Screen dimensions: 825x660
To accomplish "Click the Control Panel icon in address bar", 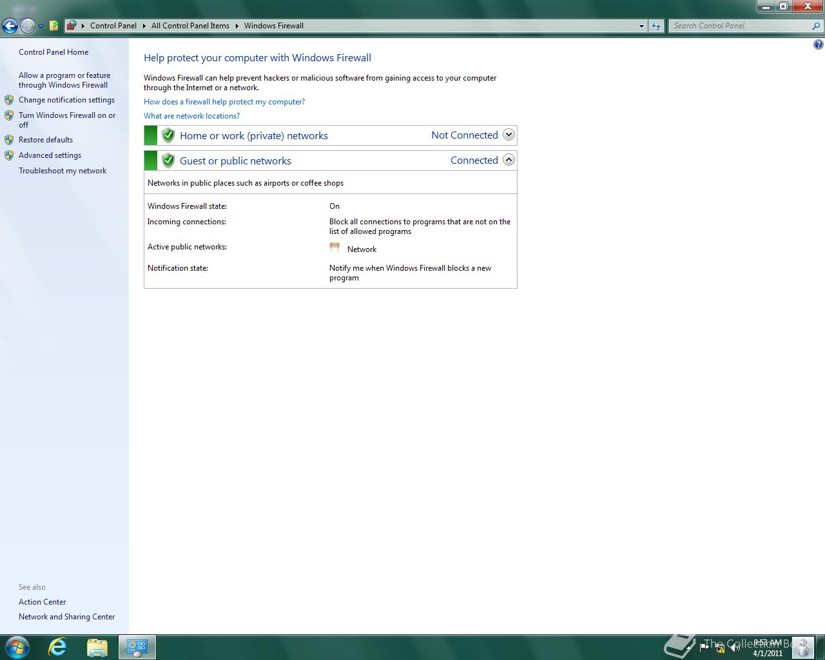I will 72,26.
